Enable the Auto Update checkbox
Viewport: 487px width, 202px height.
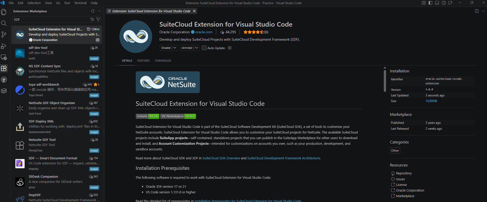[204, 48]
